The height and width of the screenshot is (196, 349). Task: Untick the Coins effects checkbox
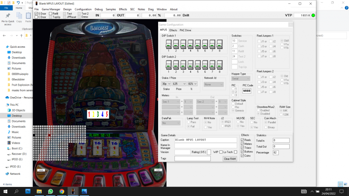click(x=243, y=156)
